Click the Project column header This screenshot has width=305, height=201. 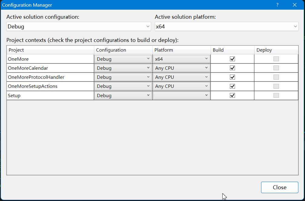[x=50, y=50]
